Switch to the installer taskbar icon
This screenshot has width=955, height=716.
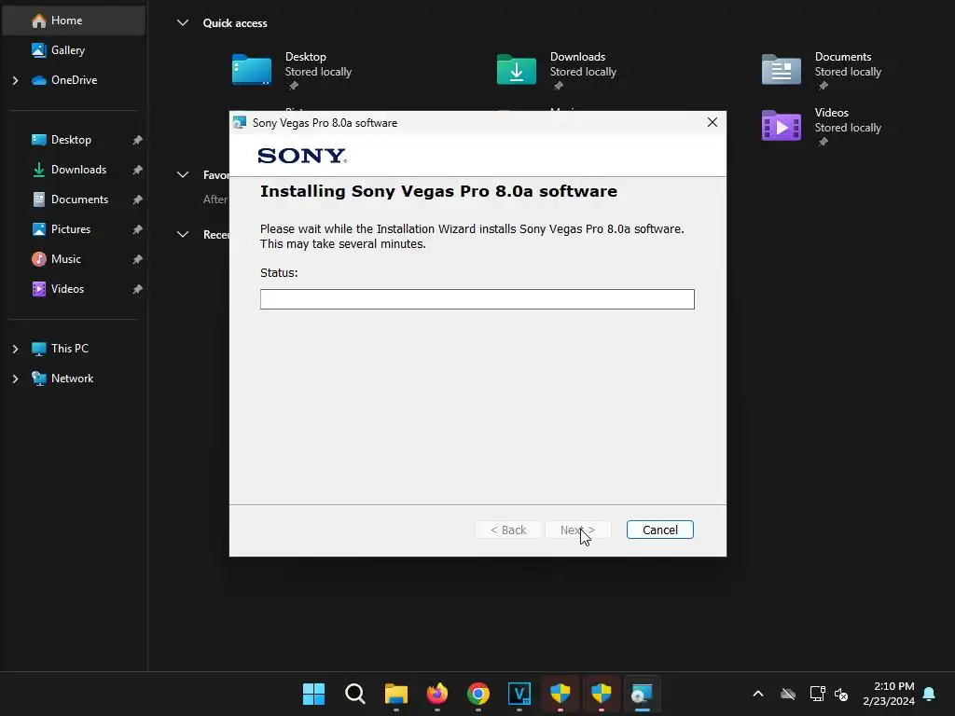tap(642, 694)
